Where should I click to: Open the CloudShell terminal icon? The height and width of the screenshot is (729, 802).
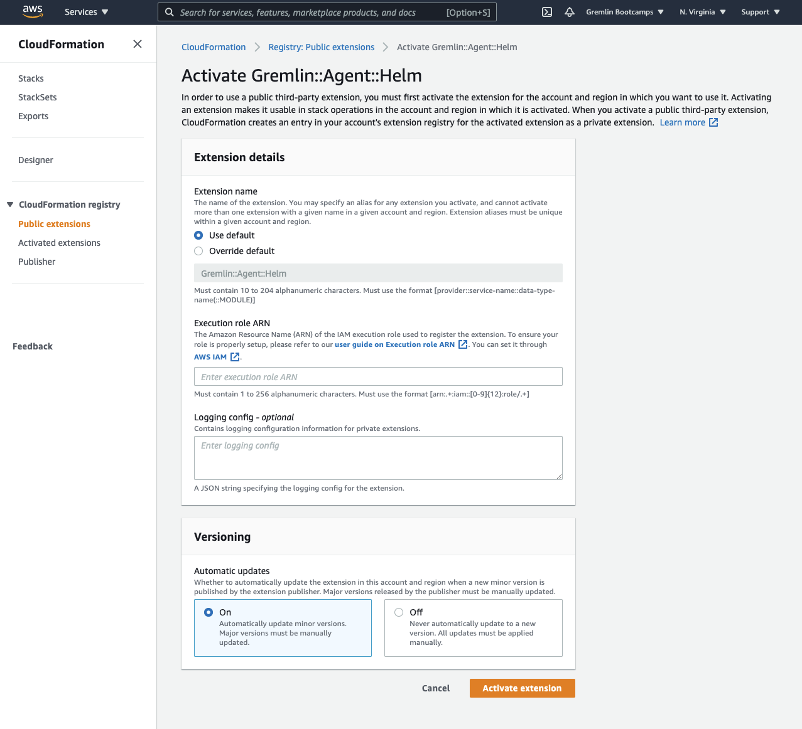[x=547, y=12]
